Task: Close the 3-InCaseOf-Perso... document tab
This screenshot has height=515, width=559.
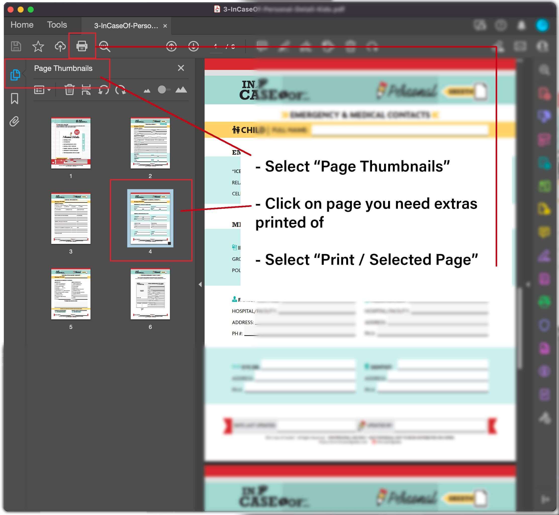Action: coord(165,26)
